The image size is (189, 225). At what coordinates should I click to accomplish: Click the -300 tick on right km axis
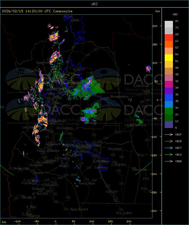154,211
